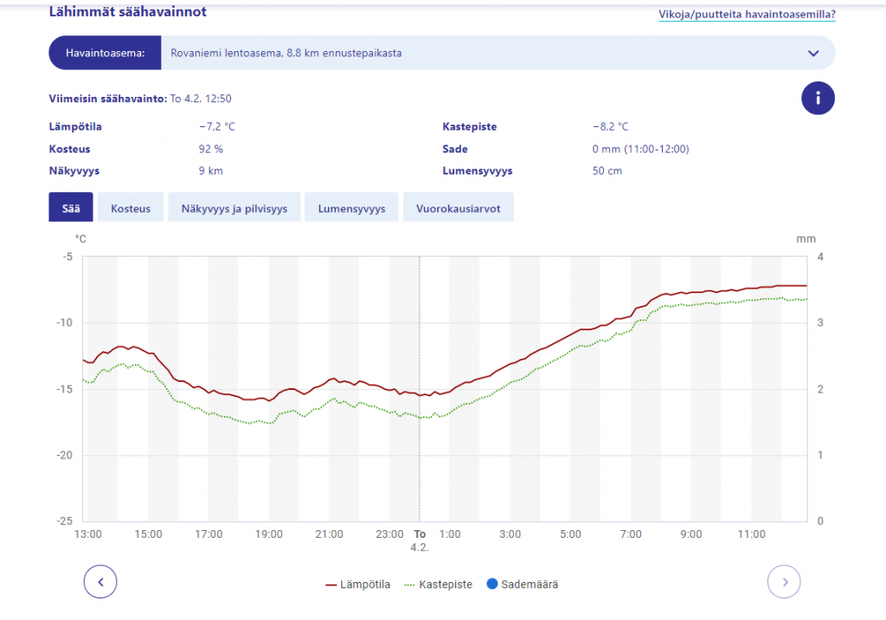The height and width of the screenshot is (620, 886).
Task: Click the red temperature line at chart end
Action: [805, 285]
